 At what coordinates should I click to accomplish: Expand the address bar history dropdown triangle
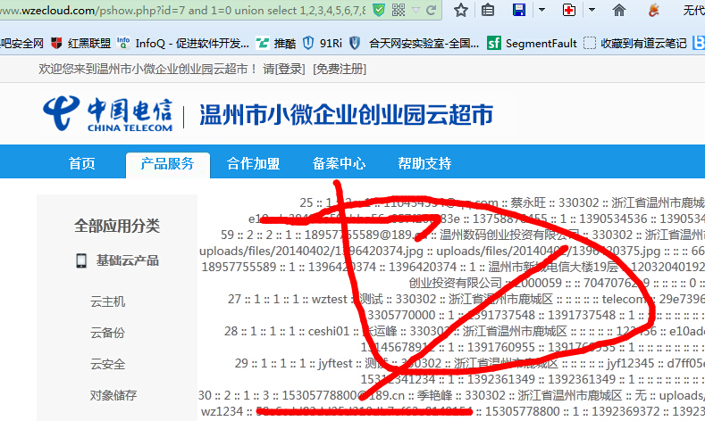[x=415, y=11]
